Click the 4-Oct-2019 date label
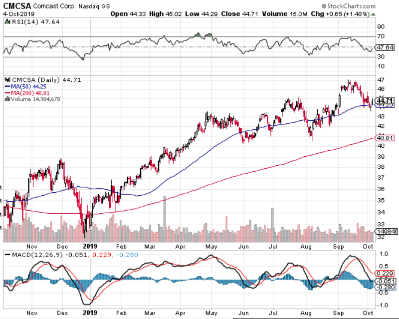The width and height of the screenshot is (399, 319). 18,14
